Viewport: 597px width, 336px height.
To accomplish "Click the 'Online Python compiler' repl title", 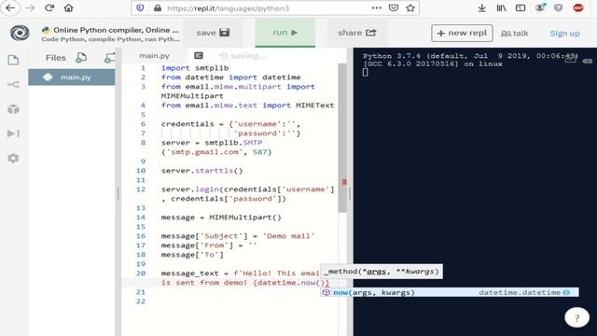I will pos(116,30).
